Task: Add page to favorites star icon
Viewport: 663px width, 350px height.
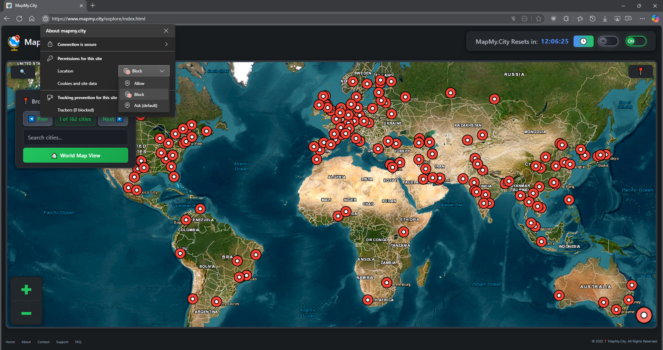Action: tap(539, 19)
